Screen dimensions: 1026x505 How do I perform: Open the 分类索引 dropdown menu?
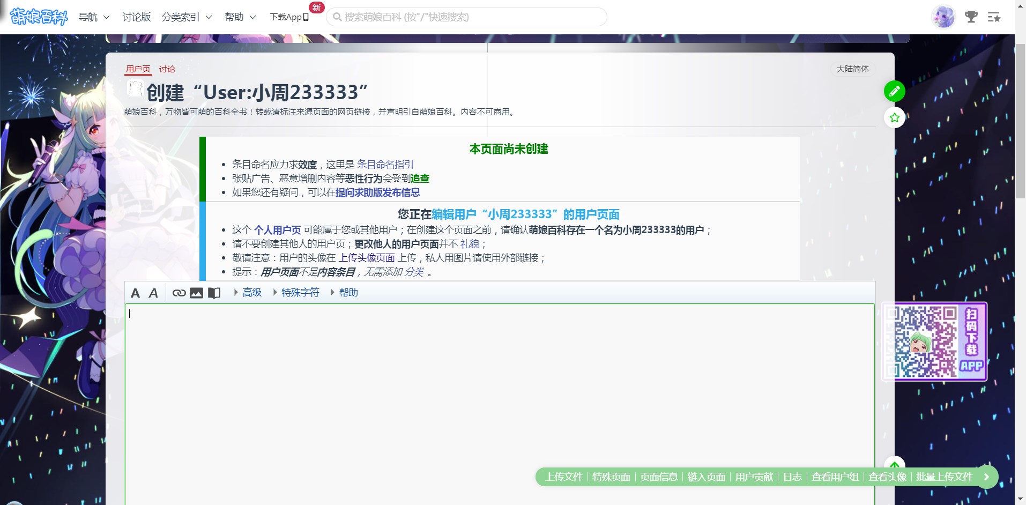187,17
